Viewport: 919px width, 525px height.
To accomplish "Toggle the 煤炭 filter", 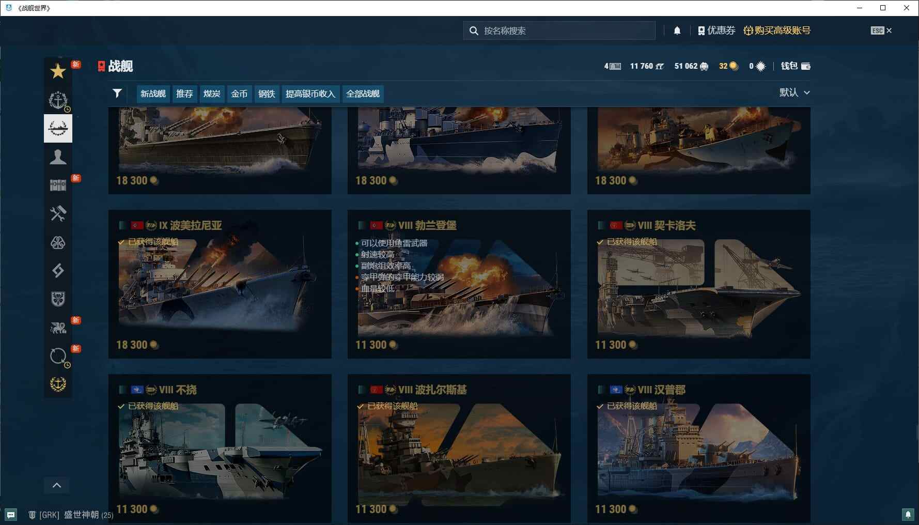I will (212, 94).
